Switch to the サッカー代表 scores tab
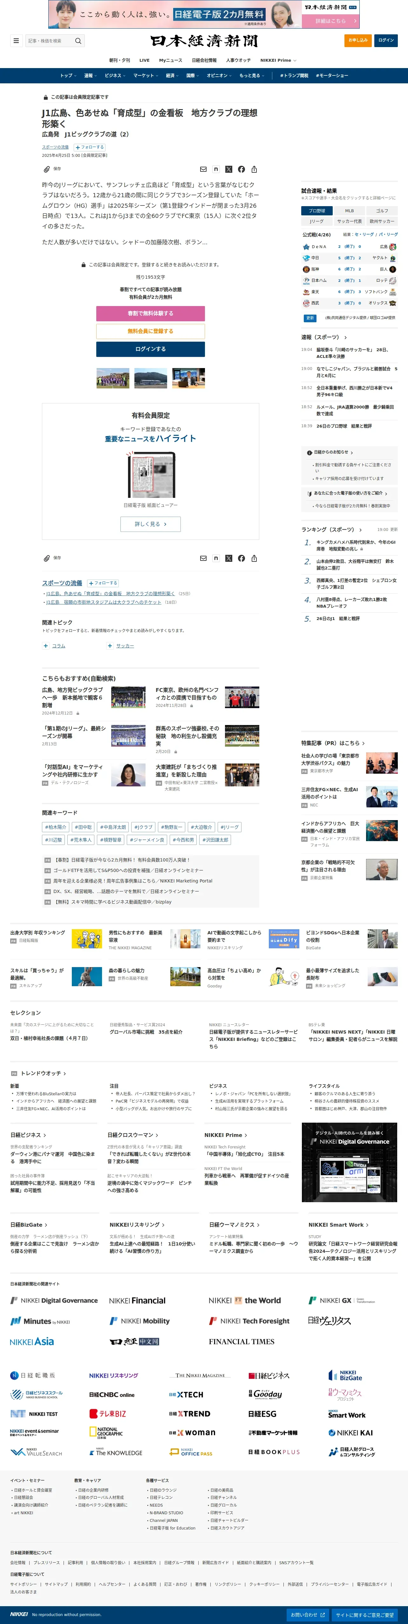Screen dimensions: 408x1624 pos(350,221)
